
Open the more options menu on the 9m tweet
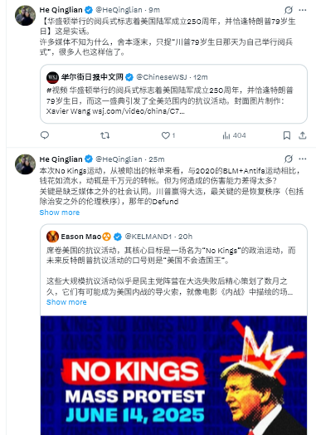tap(303, 10)
